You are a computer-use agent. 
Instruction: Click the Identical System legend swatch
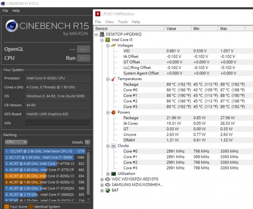[31, 207]
